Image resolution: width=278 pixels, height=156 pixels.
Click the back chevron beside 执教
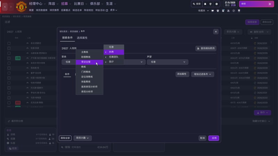click(106, 52)
